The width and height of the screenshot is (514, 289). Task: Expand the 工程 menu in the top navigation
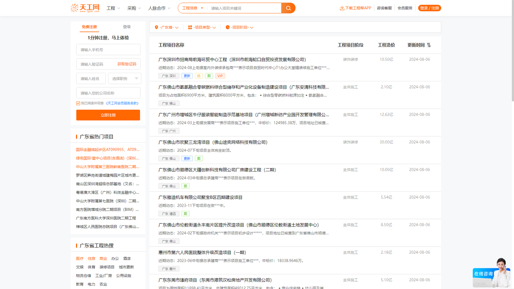click(113, 8)
